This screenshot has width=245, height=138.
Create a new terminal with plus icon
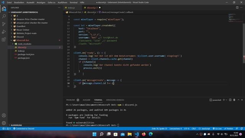coord(224,100)
